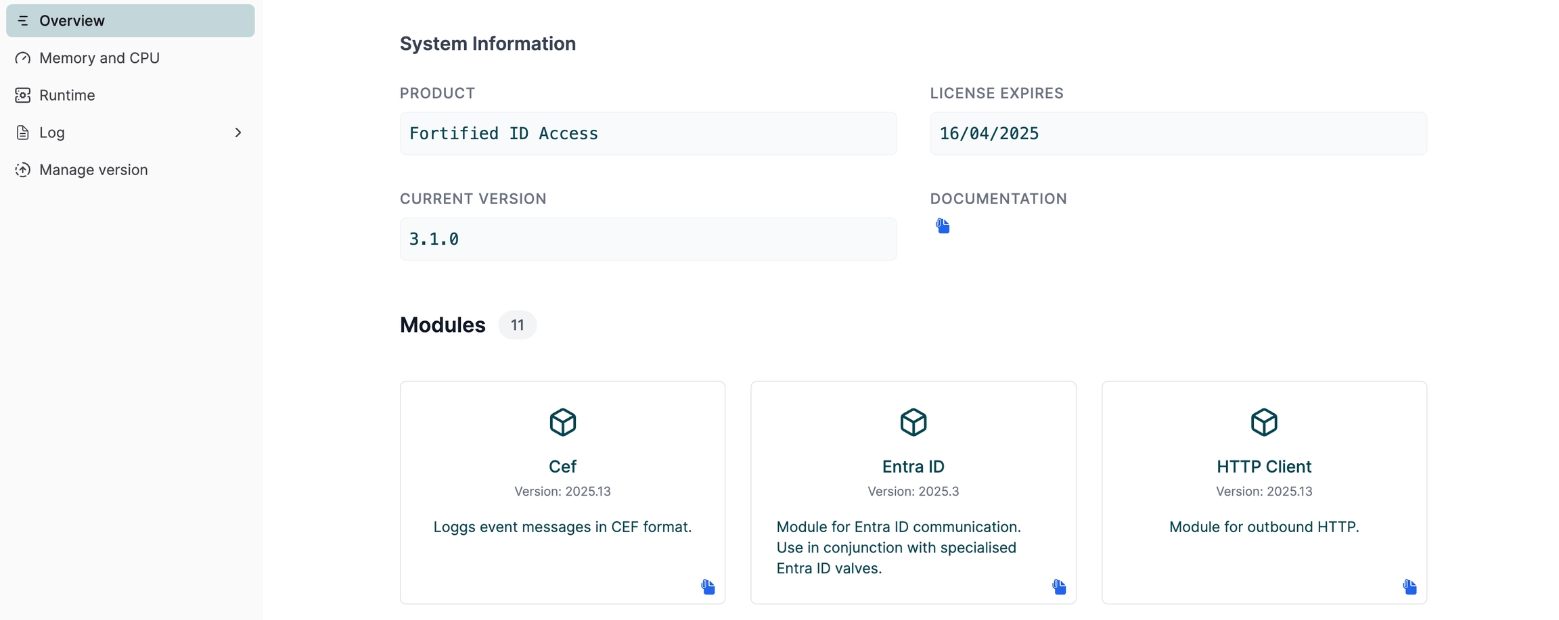Open the Runtime section

(66, 95)
